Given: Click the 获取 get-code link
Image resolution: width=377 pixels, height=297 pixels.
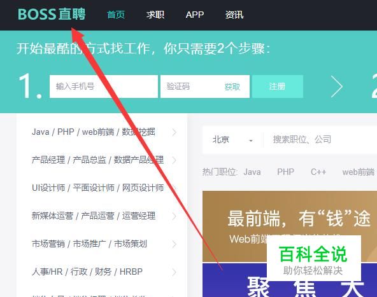Looking at the screenshot, I should pos(232,86).
